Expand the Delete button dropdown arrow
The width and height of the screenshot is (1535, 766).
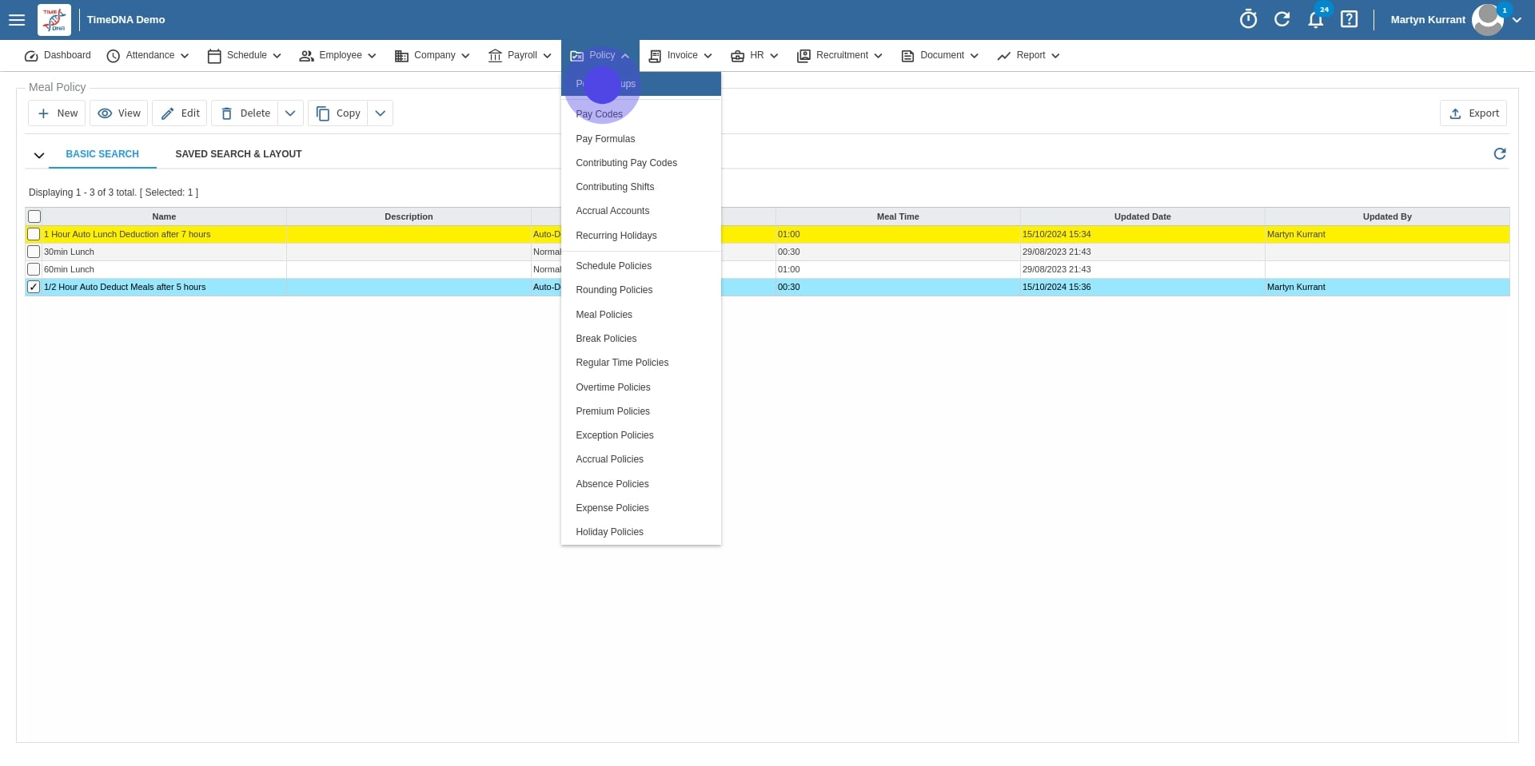tap(290, 113)
